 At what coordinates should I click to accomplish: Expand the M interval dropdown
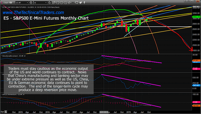click(46, 3)
